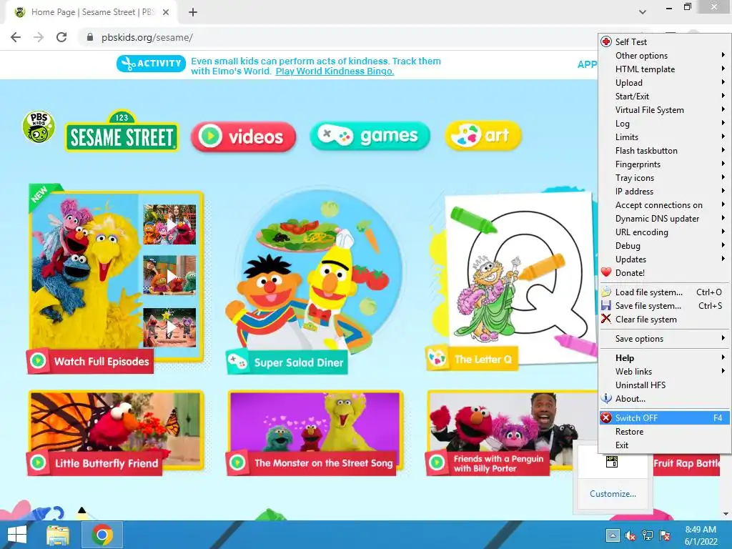Image resolution: width=732 pixels, height=549 pixels.
Task: Click the Sesame Street sign logo
Action: (122, 132)
